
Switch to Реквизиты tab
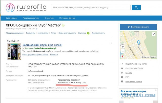pyautogui.click(x=31, y=33)
